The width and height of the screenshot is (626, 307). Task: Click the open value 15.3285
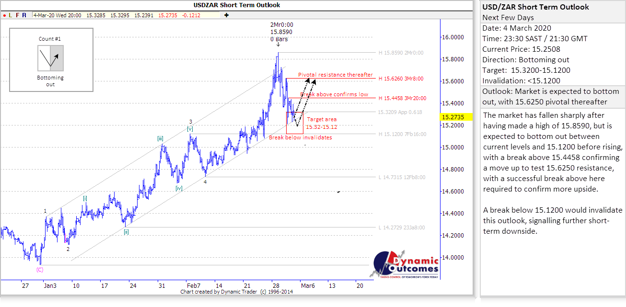point(96,15)
